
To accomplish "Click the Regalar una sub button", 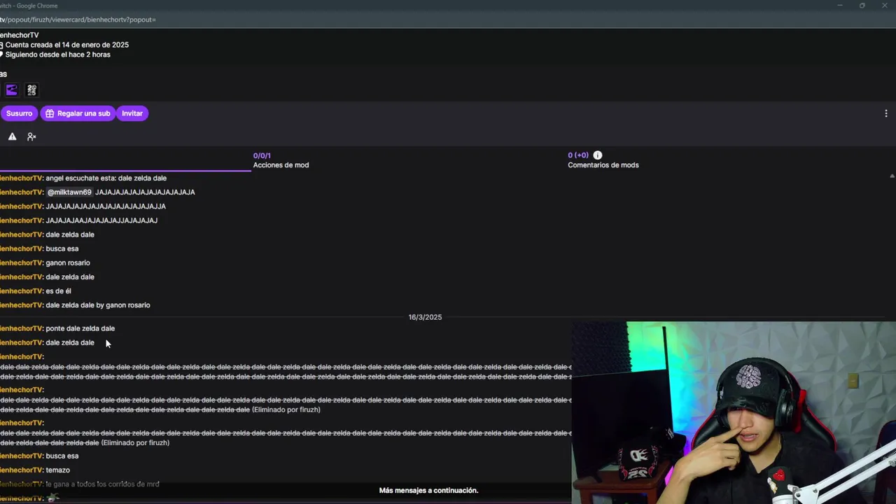I will (x=78, y=113).
